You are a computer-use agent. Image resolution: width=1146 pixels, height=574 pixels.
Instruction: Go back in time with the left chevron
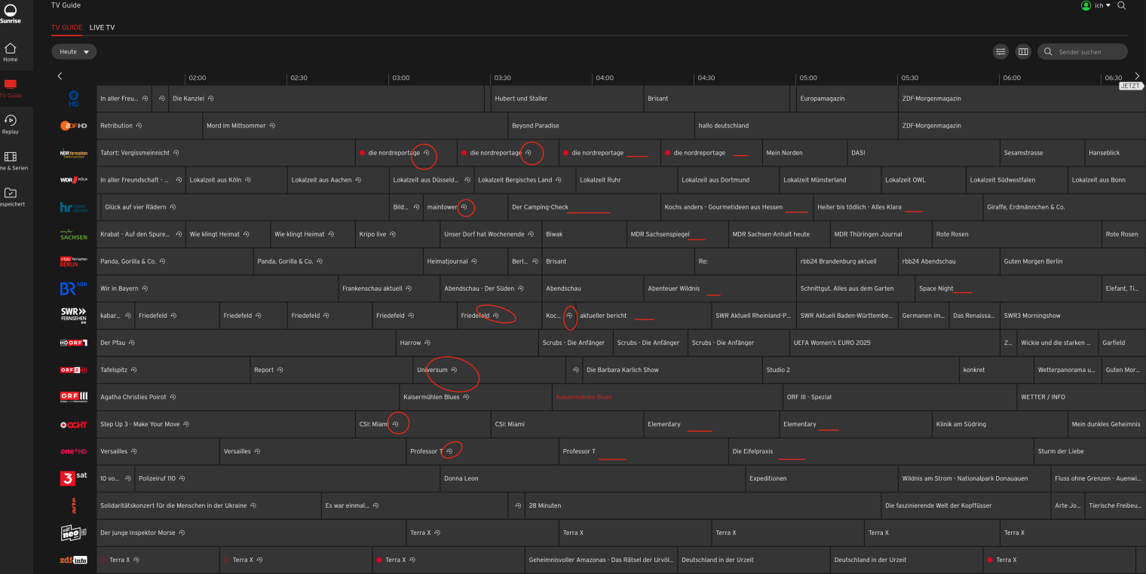pyautogui.click(x=60, y=76)
